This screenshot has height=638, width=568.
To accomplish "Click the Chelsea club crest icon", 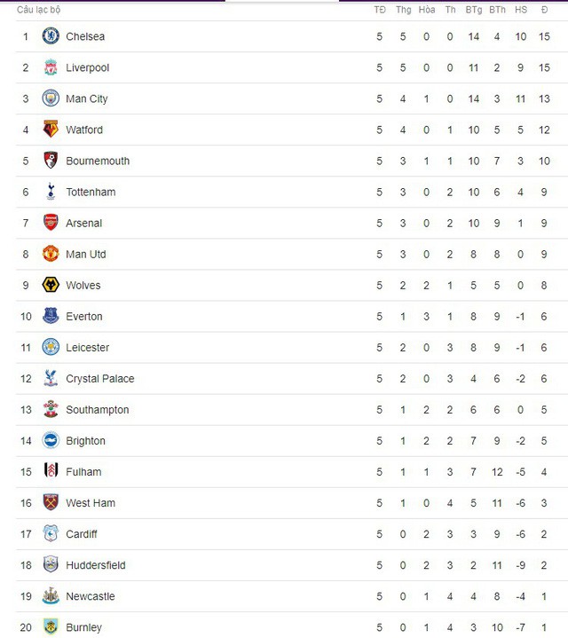I will coord(51,36).
